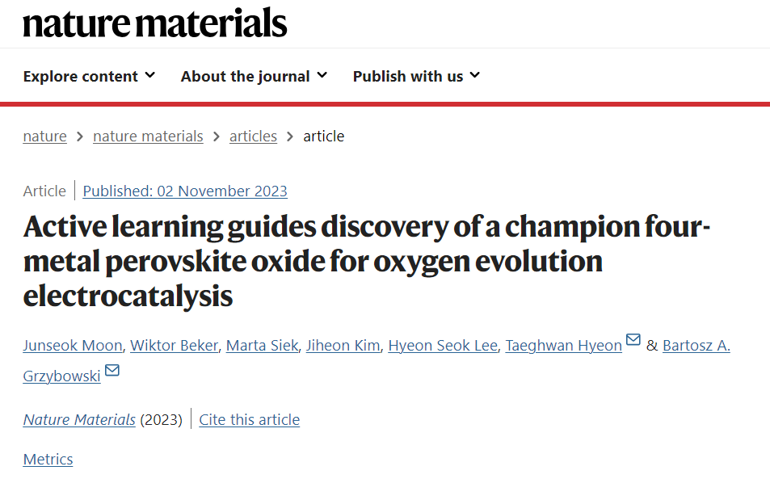The width and height of the screenshot is (770, 479).
Task: View author Jiheon Kim
Action: coord(343,346)
